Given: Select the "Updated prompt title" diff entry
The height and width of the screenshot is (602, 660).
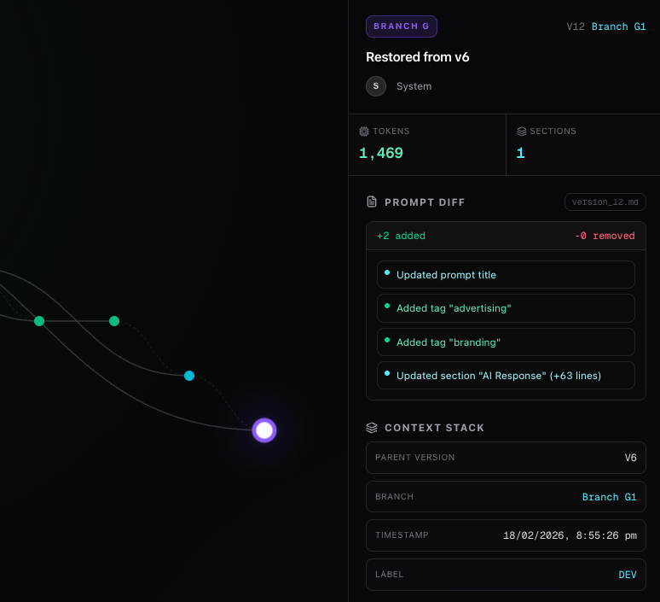Looking at the screenshot, I should (x=506, y=274).
